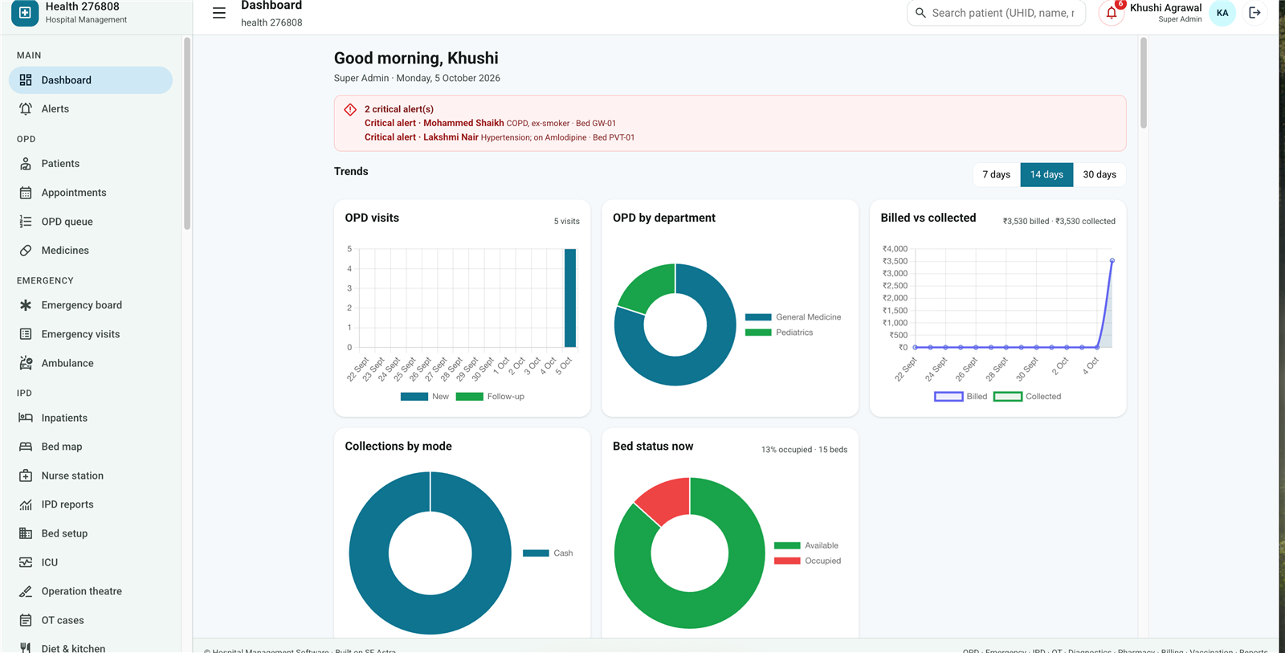The height and width of the screenshot is (653, 1285).
Task: Open Bed setup page
Action: [91, 533]
